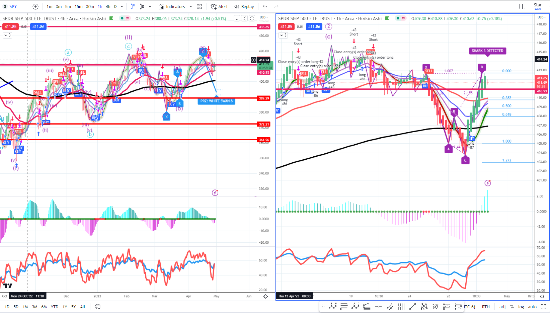The width and height of the screenshot is (550, 313).
Task: Set date range to 6M
Action: 44,307
